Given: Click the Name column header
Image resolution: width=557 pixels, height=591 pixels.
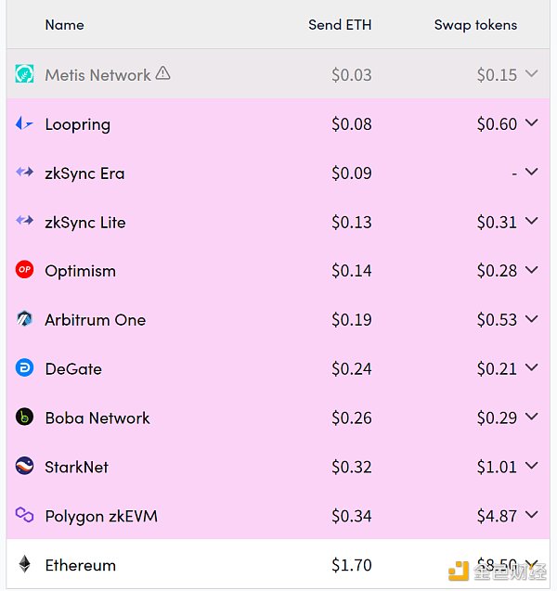Looking at the screenshot, I should [x=64, y=25].
